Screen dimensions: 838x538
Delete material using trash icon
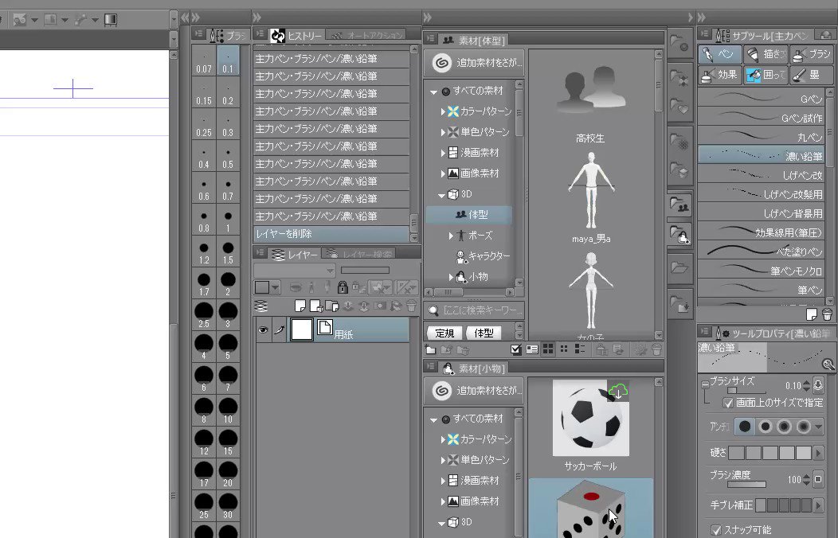657,349
